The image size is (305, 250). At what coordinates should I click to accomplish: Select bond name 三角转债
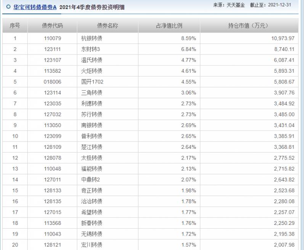pos(91,92)
